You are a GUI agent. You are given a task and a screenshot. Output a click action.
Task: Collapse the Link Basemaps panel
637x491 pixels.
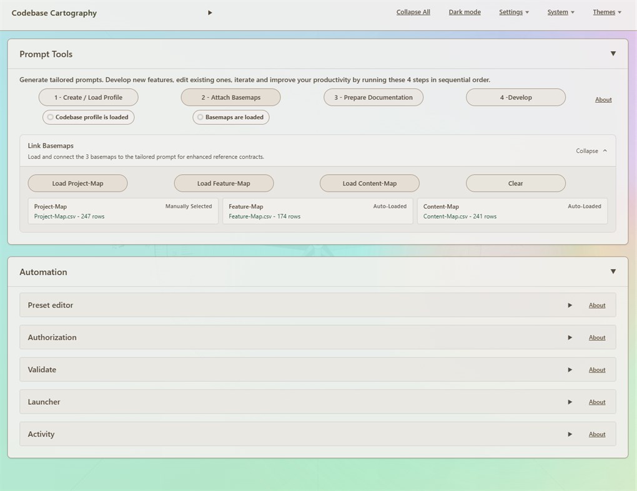click(x=591, y=151)
